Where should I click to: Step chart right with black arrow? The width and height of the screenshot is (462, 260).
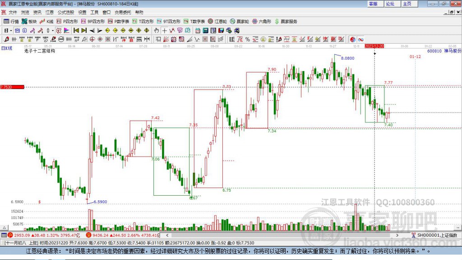[100, 31]
